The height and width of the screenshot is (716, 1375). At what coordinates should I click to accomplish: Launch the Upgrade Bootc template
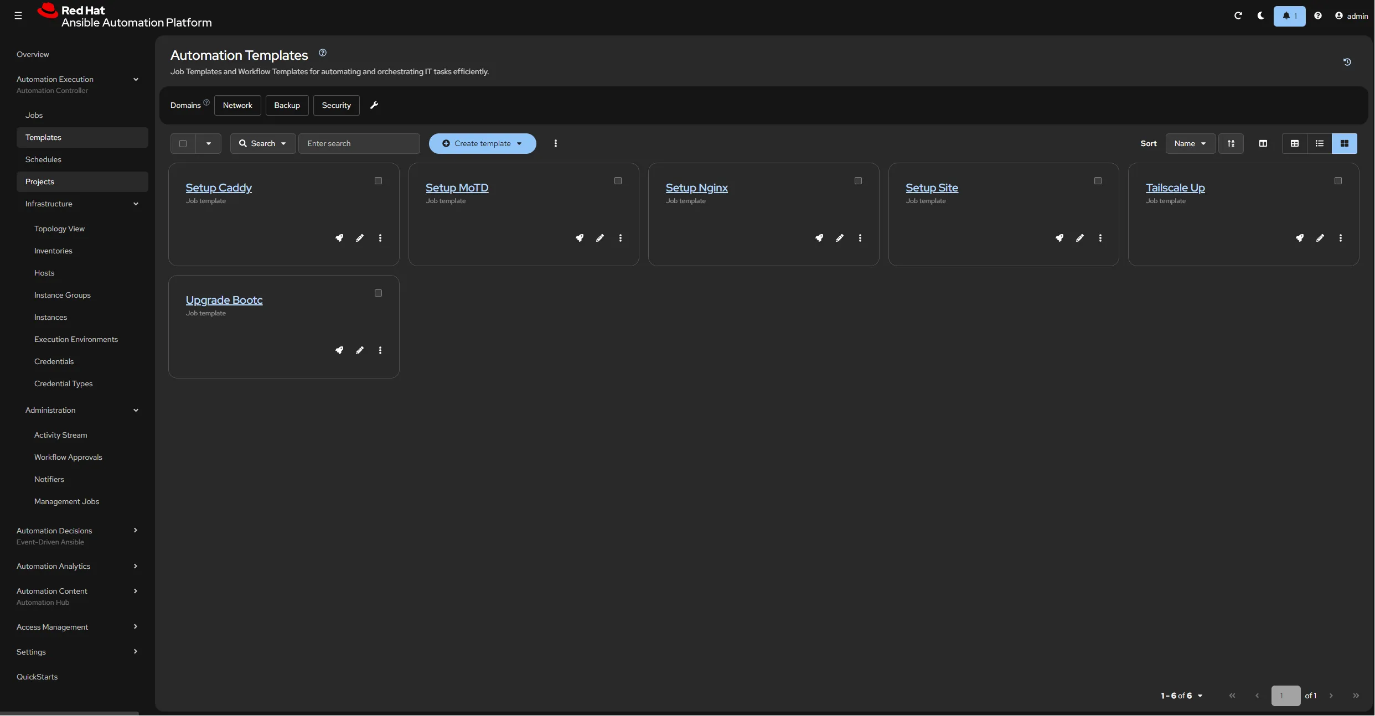click(339, 350)
